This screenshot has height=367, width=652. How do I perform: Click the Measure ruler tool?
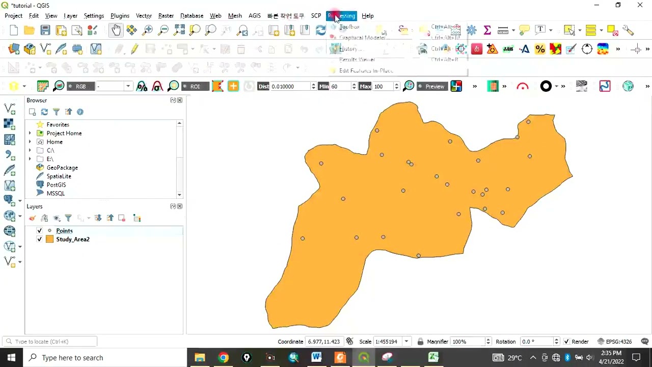point(503,31)
